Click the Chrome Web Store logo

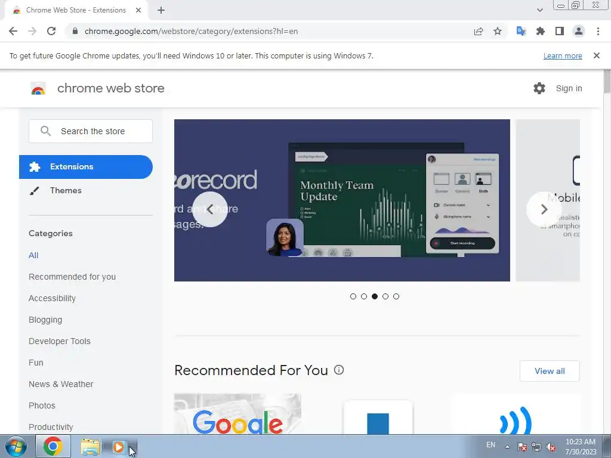38,89
